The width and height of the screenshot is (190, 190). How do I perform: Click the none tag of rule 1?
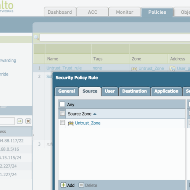click(97, 68)
